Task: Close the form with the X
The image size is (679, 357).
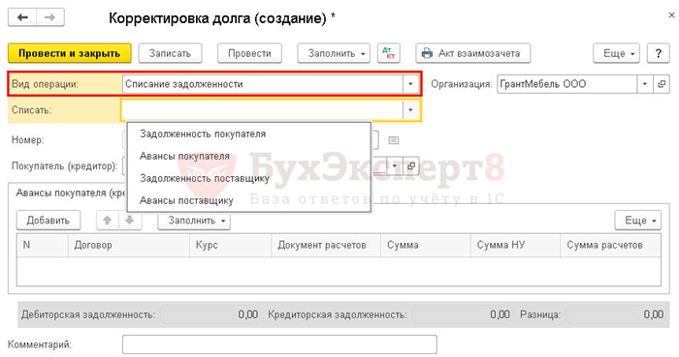Action: [x=671, y=15]
